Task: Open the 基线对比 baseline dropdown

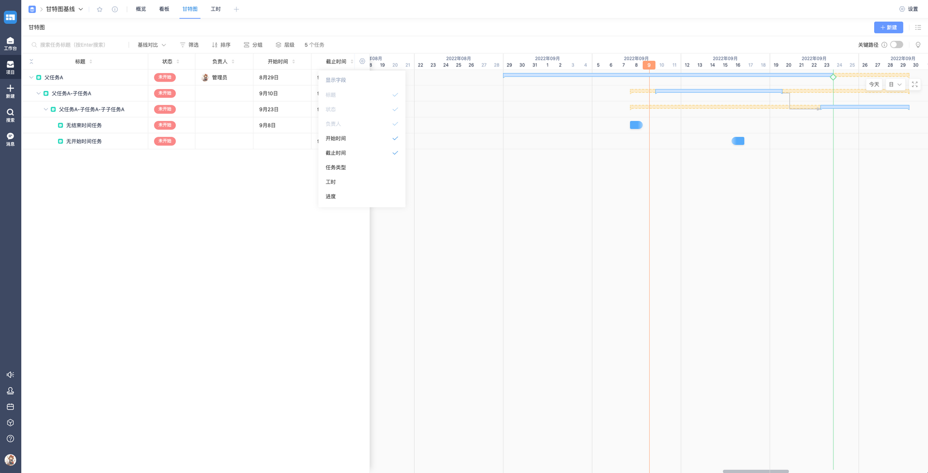Action: 151,45
